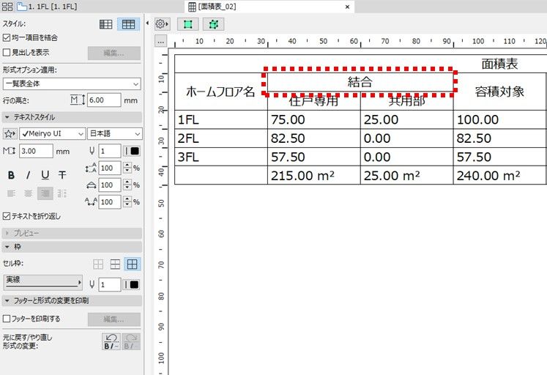Toggle strikethrough text formatting
547x375 pixels.
click(62, 175)
